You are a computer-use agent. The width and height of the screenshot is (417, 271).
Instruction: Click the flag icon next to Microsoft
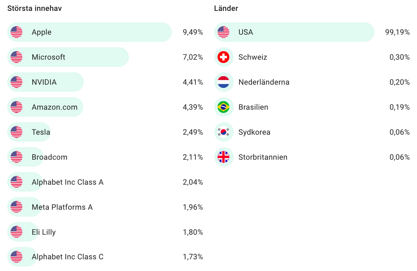[x=17, y=57]
